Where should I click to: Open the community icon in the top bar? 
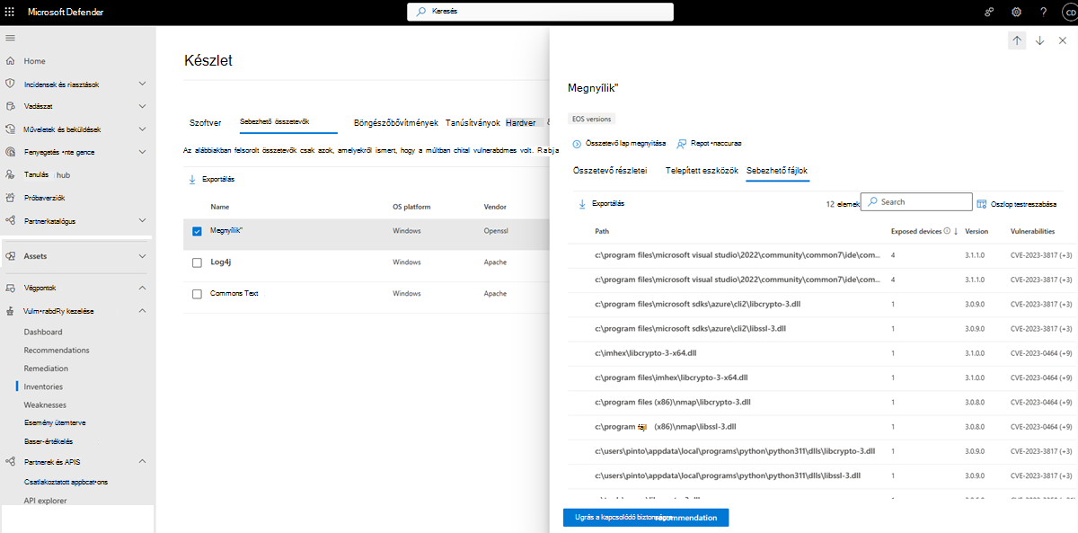pos(989,12)
